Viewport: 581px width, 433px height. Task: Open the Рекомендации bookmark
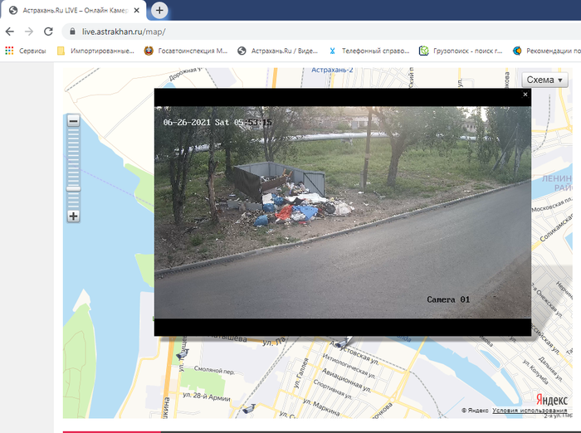548,51
